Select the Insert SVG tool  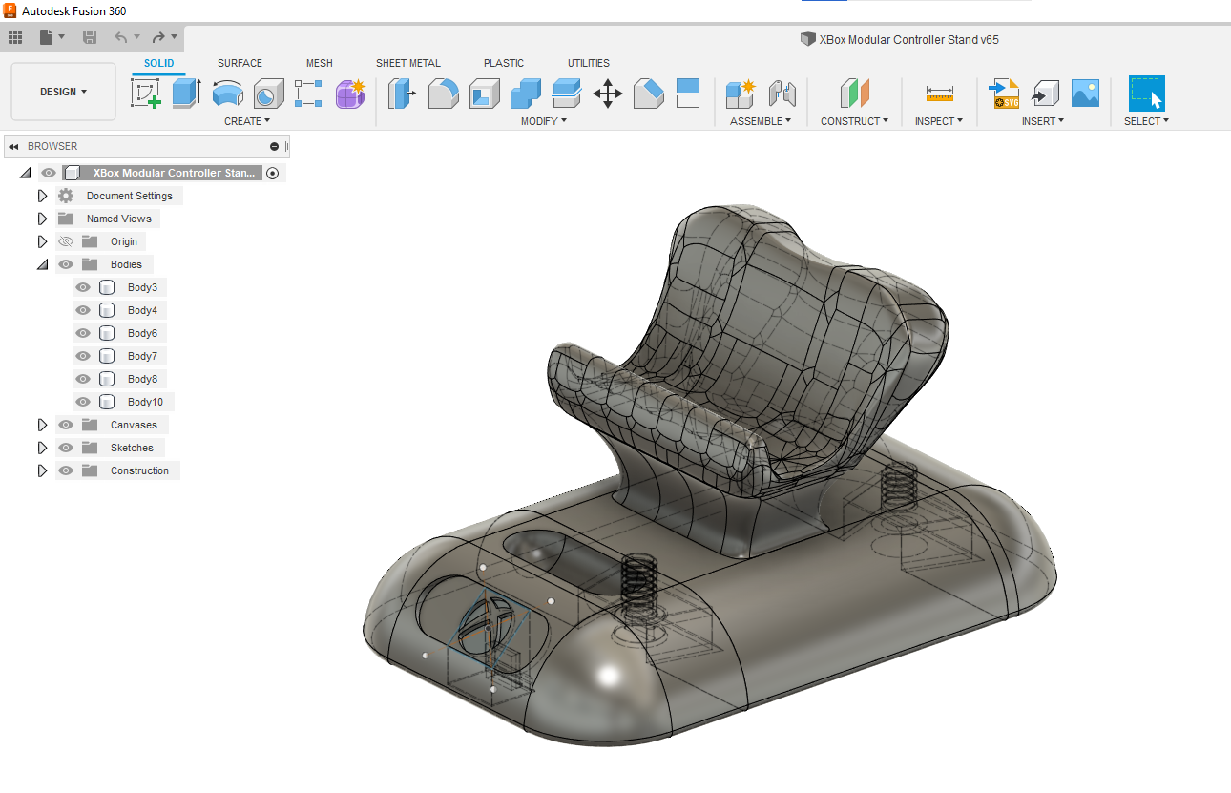(1006, 93)
